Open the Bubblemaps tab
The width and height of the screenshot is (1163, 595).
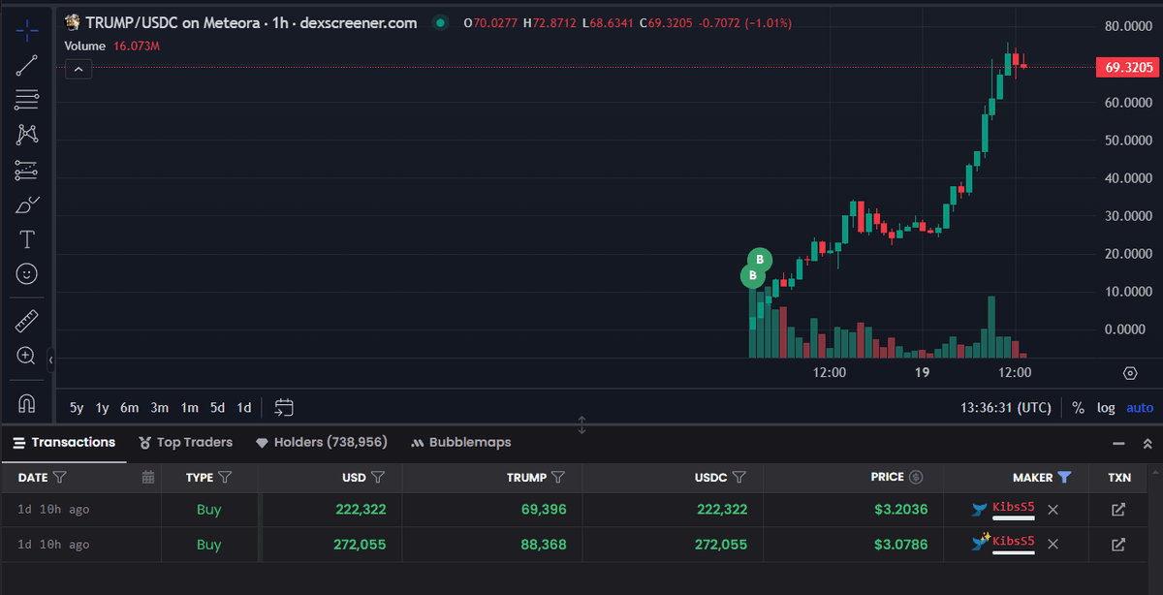coord(460,442)
